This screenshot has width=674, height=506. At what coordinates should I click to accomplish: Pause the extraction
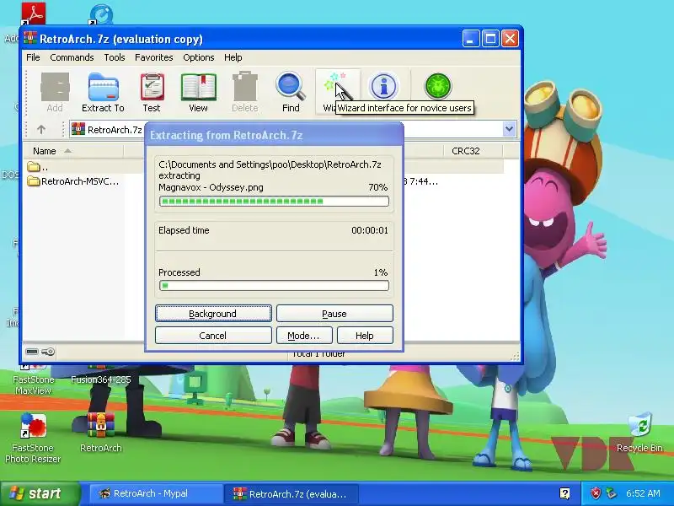[x=334, y=313]
